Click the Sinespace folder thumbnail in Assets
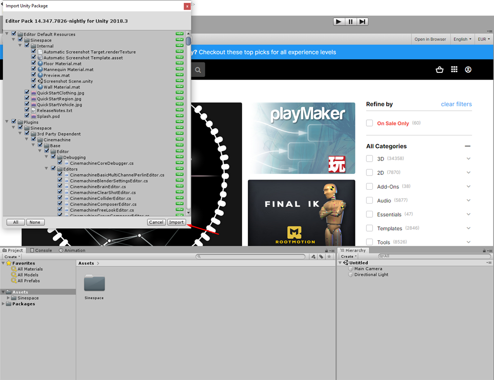Viewport: 494px width, 380px height. [x=94, y=284]
